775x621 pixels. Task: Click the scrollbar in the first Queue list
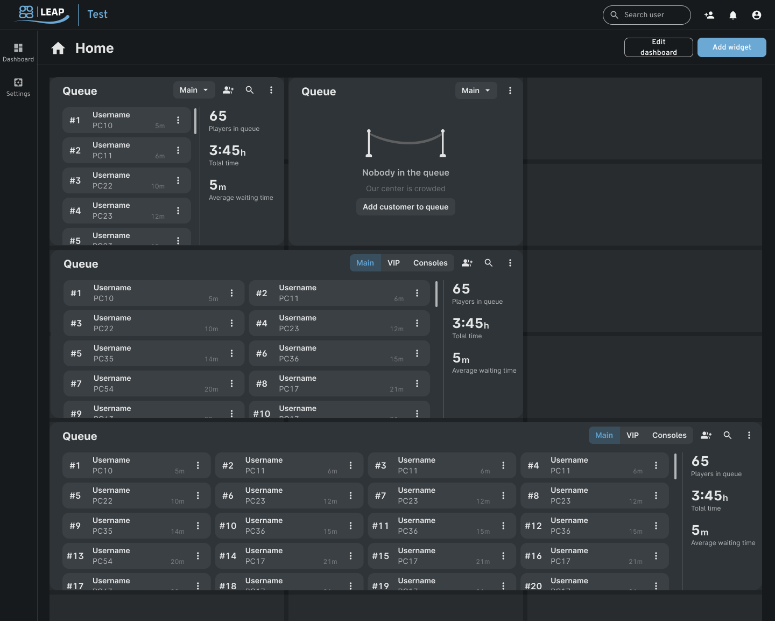tap(195, 121)
